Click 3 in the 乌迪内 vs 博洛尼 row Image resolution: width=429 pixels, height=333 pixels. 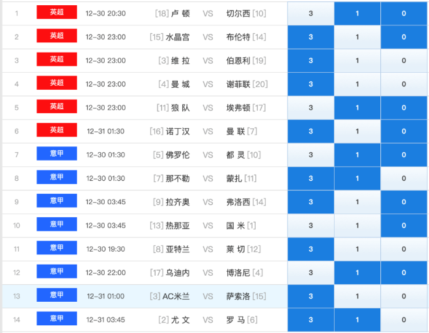pyautogui.click(x=311, y=273)
